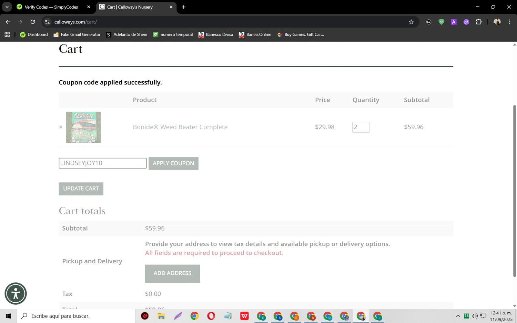Viewport: 517px width, 323px height.
Task: Go back to the previous page
Action: 8,22
